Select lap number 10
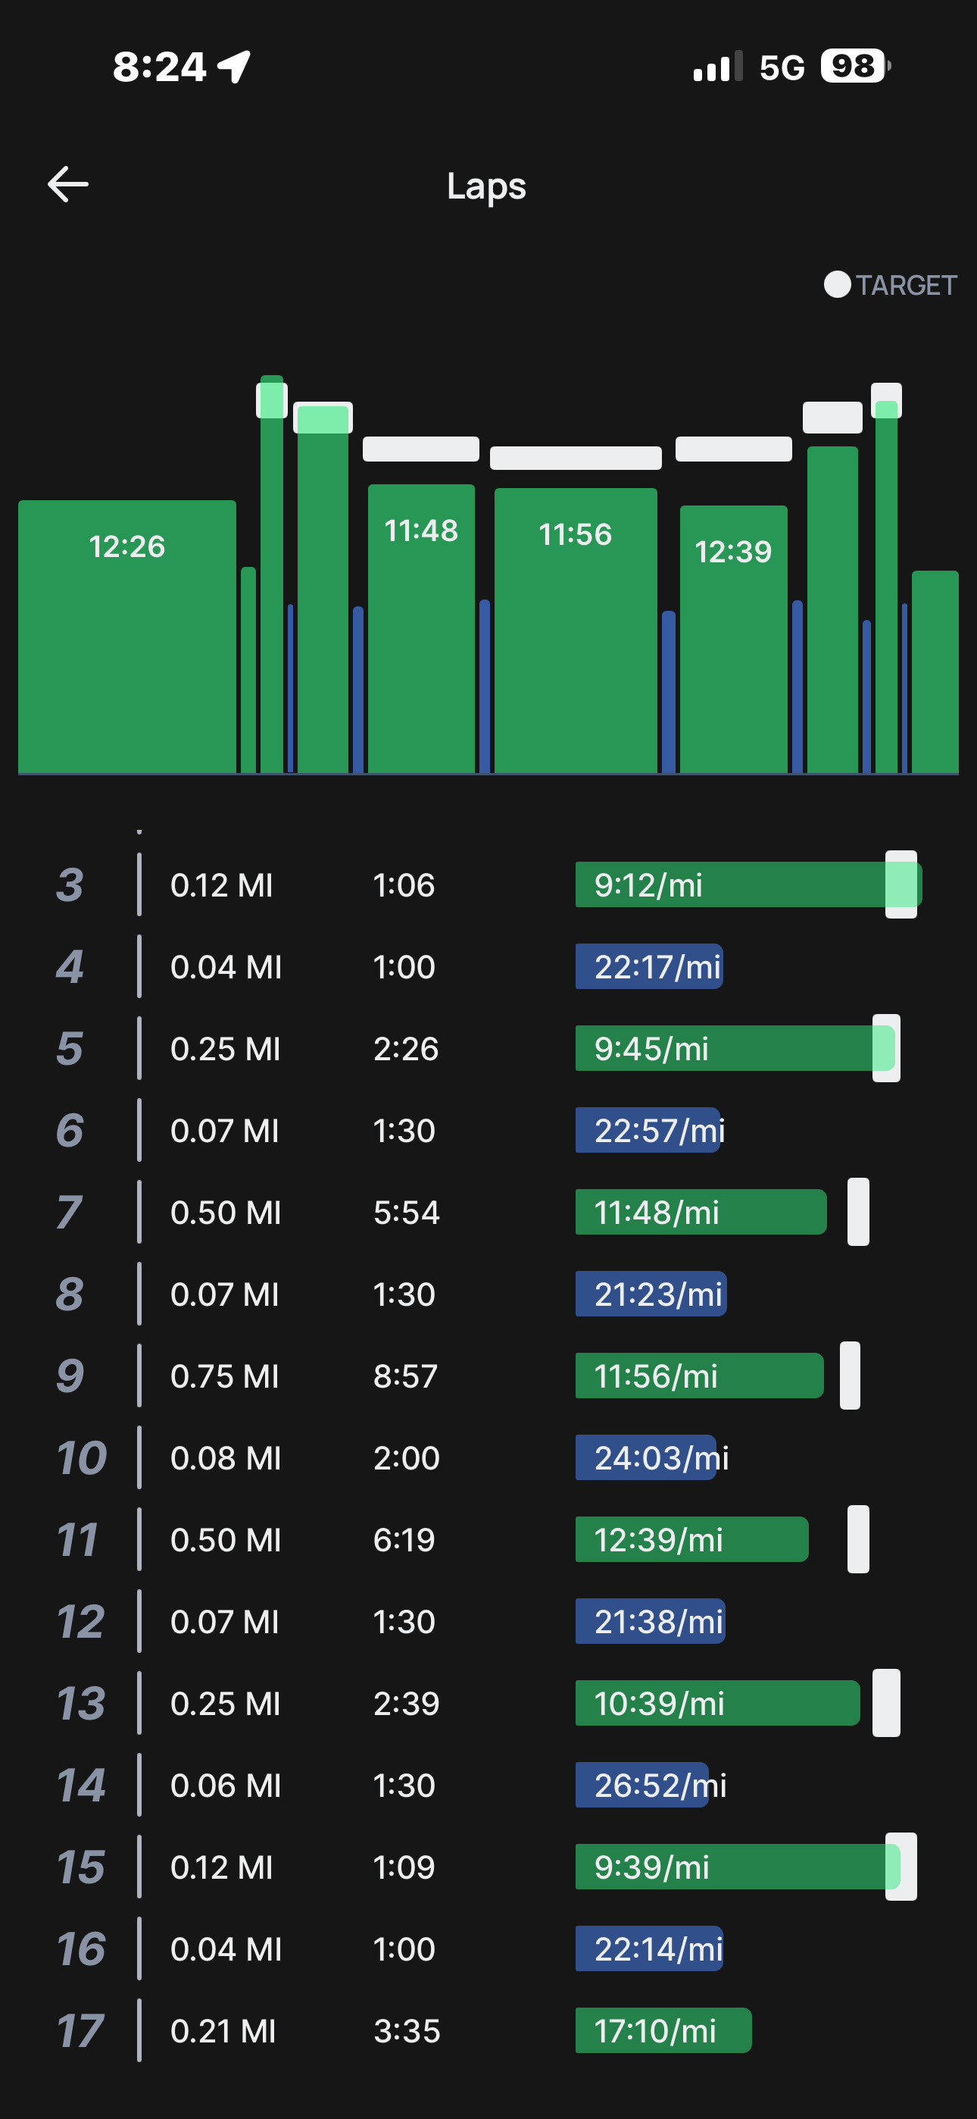 pos(80,1457)
